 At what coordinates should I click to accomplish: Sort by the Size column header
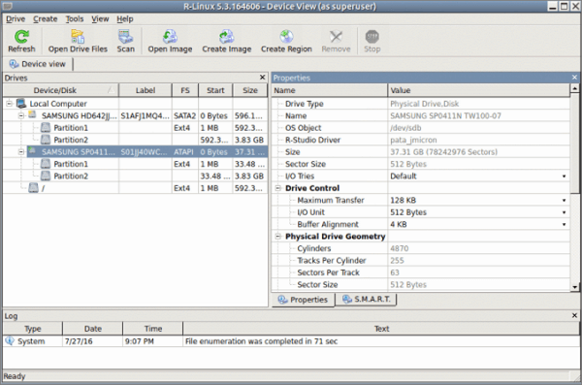250,90
